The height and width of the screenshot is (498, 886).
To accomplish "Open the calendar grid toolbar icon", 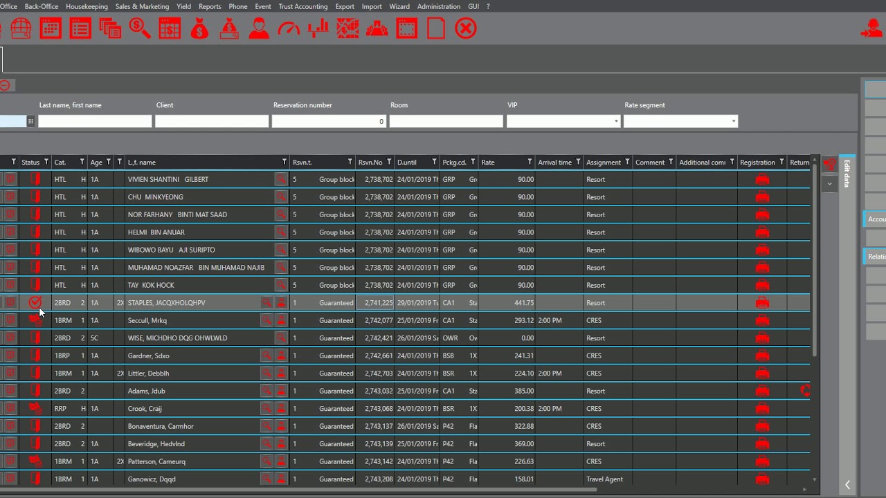I will click(x=51, y=28).
